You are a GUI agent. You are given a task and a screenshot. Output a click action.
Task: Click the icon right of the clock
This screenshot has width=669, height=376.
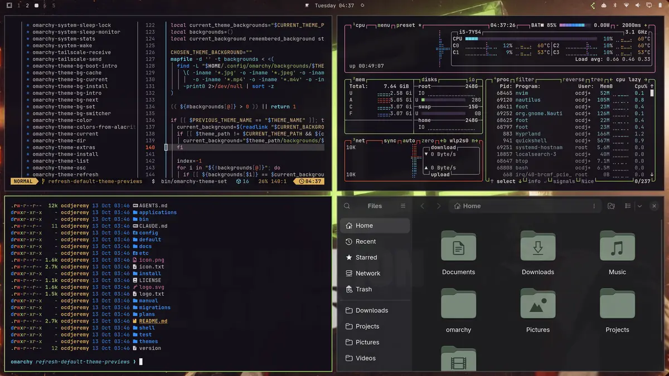362,6
